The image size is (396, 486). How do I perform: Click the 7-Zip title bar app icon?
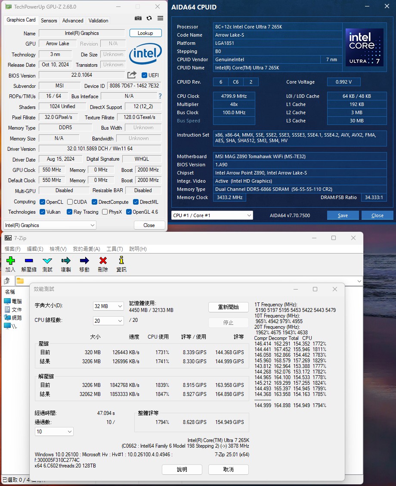(8, 238)
